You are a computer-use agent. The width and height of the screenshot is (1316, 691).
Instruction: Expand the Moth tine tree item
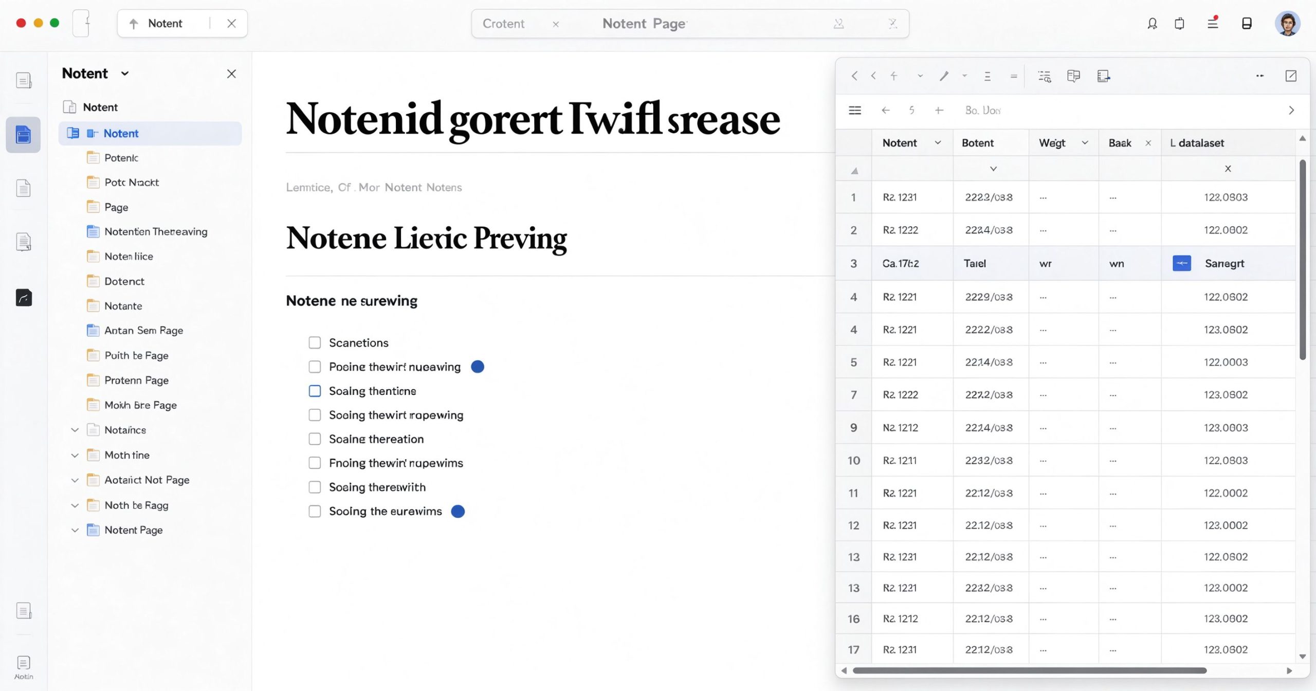pyautogui.click(x=75, y=455)
